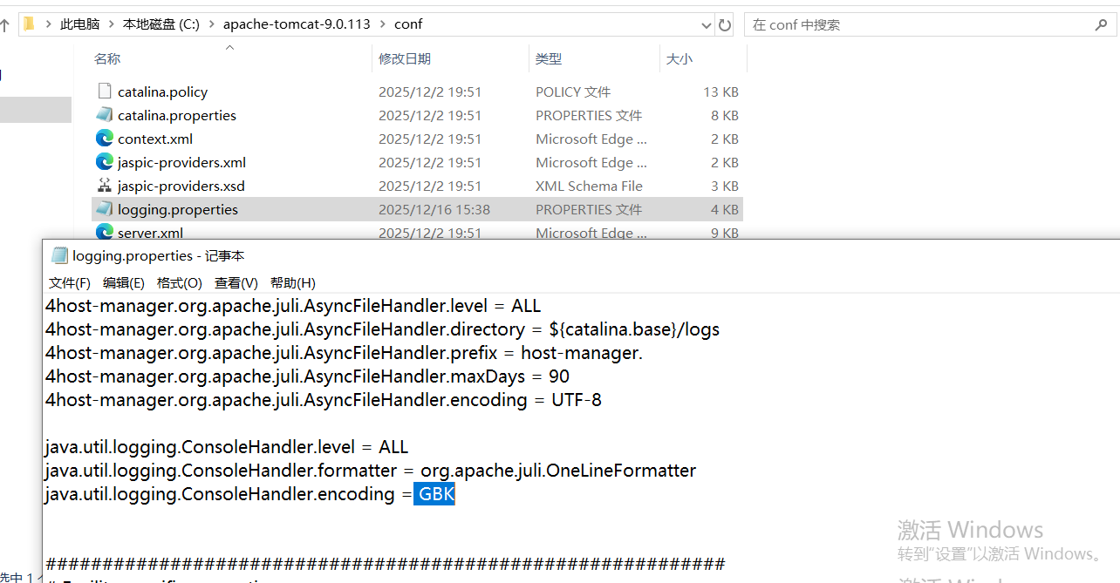Click ALL in the AsyncFileHandler.level line
Viewport: 1120px width, 583px height.
(526, 306)
